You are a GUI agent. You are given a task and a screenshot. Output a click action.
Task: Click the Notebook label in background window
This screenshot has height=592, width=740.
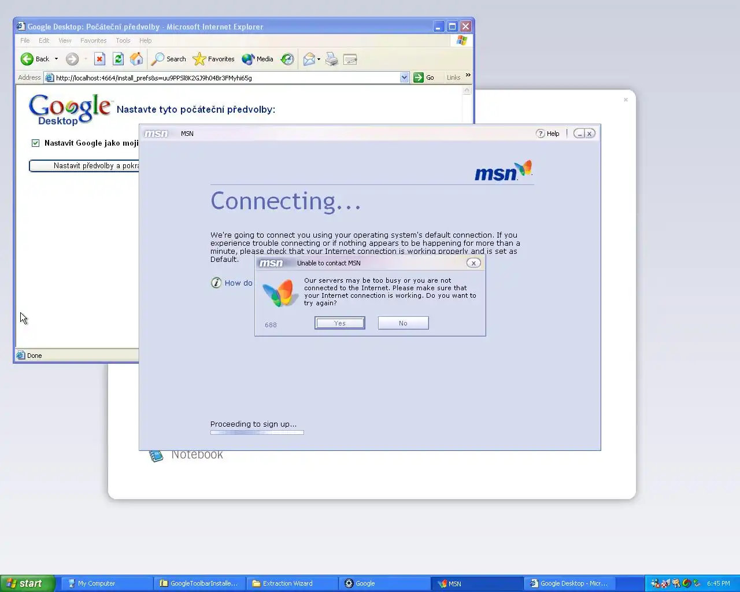click(197, 456)
